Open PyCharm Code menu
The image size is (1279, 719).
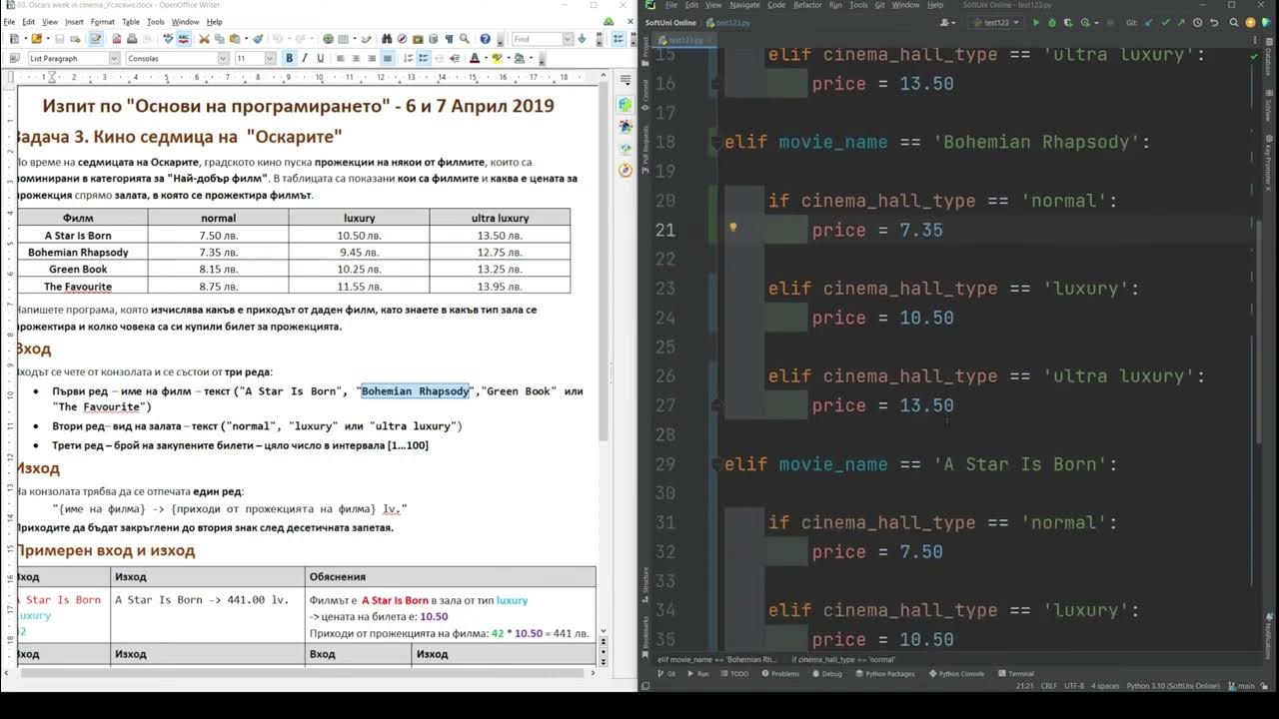coord(776,5)
